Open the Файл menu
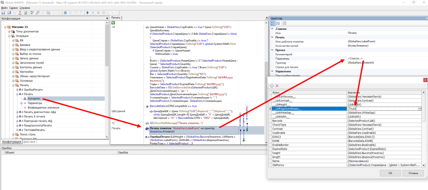This screenshot has width=428, height=190. [x=4, y=8]
